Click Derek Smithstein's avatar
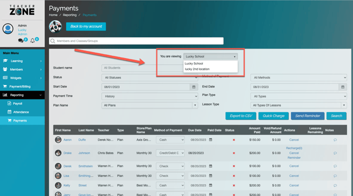The height and width of the screenshot is (196, 353). coord(58,166)
